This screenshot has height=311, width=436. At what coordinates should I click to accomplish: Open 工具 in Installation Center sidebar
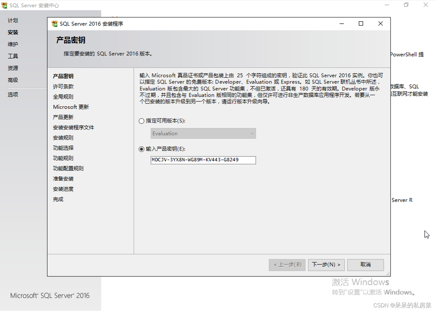coord(13,56)
